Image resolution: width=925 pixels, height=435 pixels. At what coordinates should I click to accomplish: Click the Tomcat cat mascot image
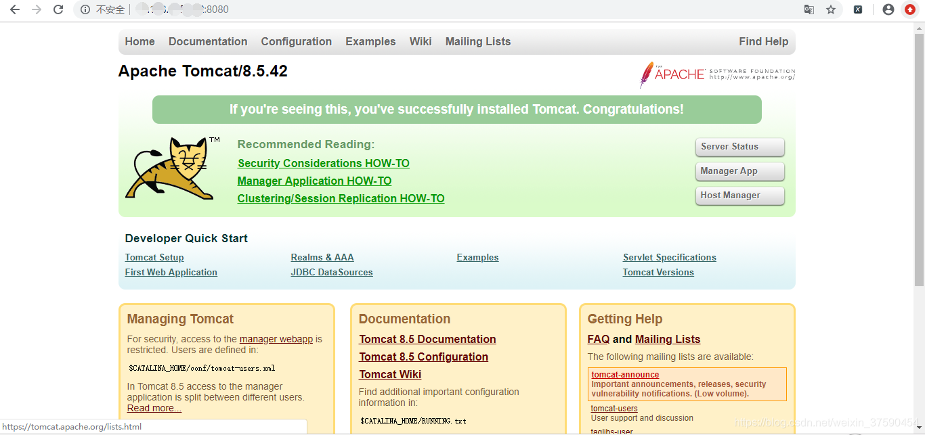(x=173, y=168)
